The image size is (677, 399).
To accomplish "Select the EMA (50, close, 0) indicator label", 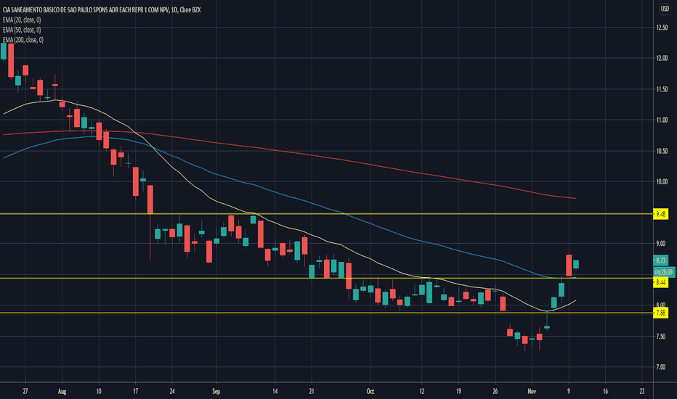I will coord(22,30).
